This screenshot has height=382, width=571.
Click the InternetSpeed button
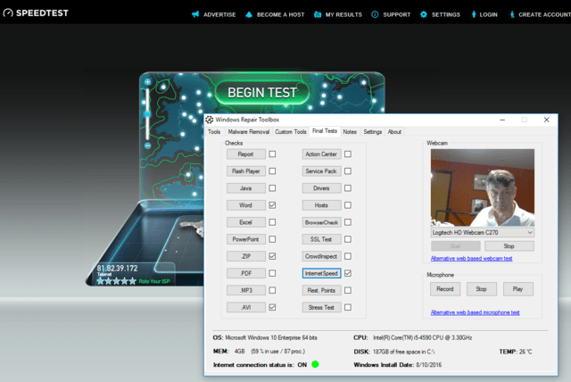click(x=321, y=273)
